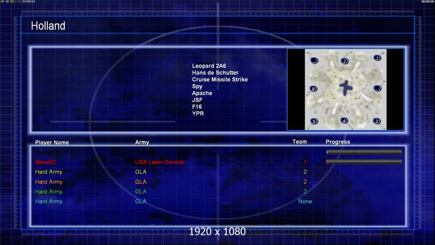Click USA Laser General army text
Image resolution: width=435 pixels, height=245 pixels.
(160, 162)
